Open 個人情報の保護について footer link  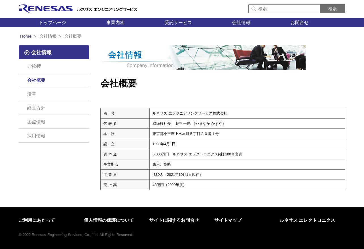pyautogui.click(x=109, y=220)
